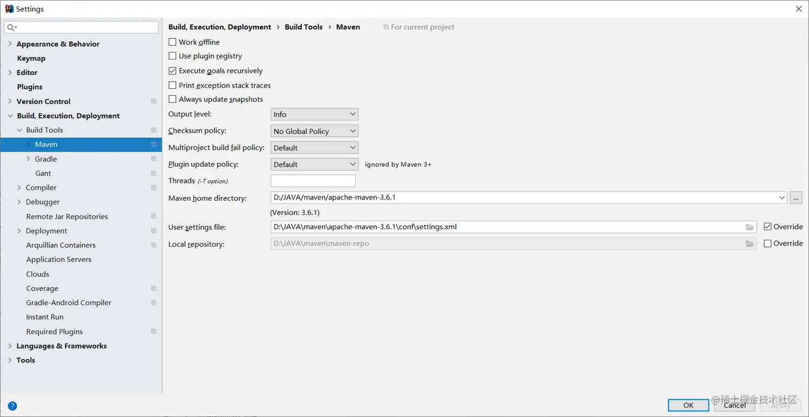Image resolution: width=809 pixels, height=417 pixels.
Task: Click Build, Execution, Deployment breadcrumb
Action: pyautogui.click(x=220, y=27)
